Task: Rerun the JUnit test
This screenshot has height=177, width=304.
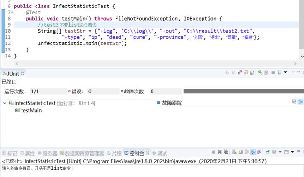Action: [260, 72]
